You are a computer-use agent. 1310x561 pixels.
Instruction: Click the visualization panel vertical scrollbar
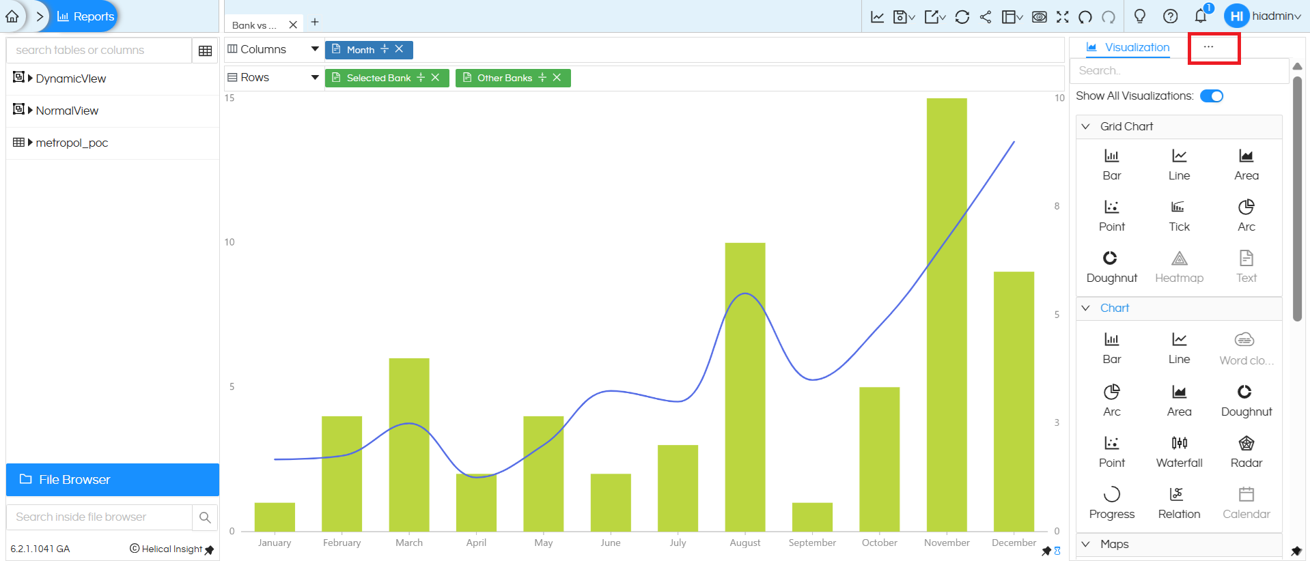(1298, 198)
